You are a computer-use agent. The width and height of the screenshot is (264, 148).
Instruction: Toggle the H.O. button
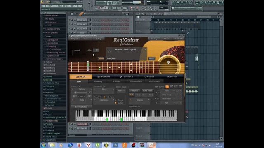[131, 95]
